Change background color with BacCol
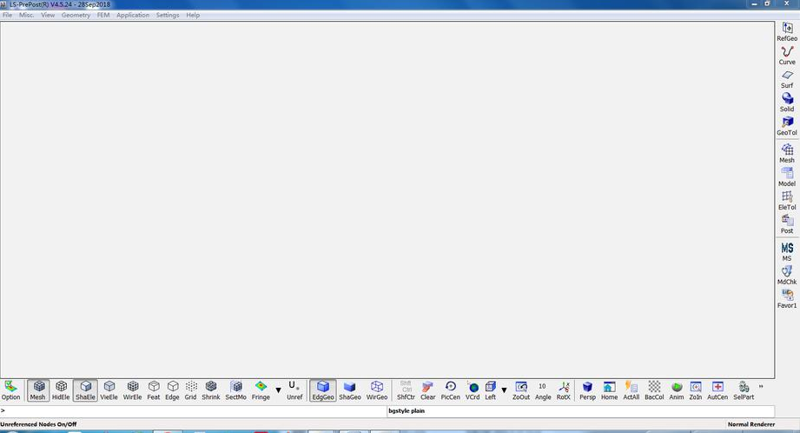This screenshot has width=800, height=433. tap(654, 390)
